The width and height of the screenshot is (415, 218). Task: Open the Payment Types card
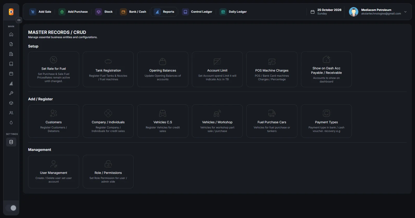[326, 121]
